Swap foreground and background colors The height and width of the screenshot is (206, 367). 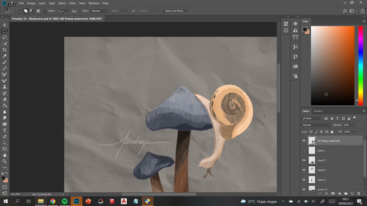pos(7,173)
